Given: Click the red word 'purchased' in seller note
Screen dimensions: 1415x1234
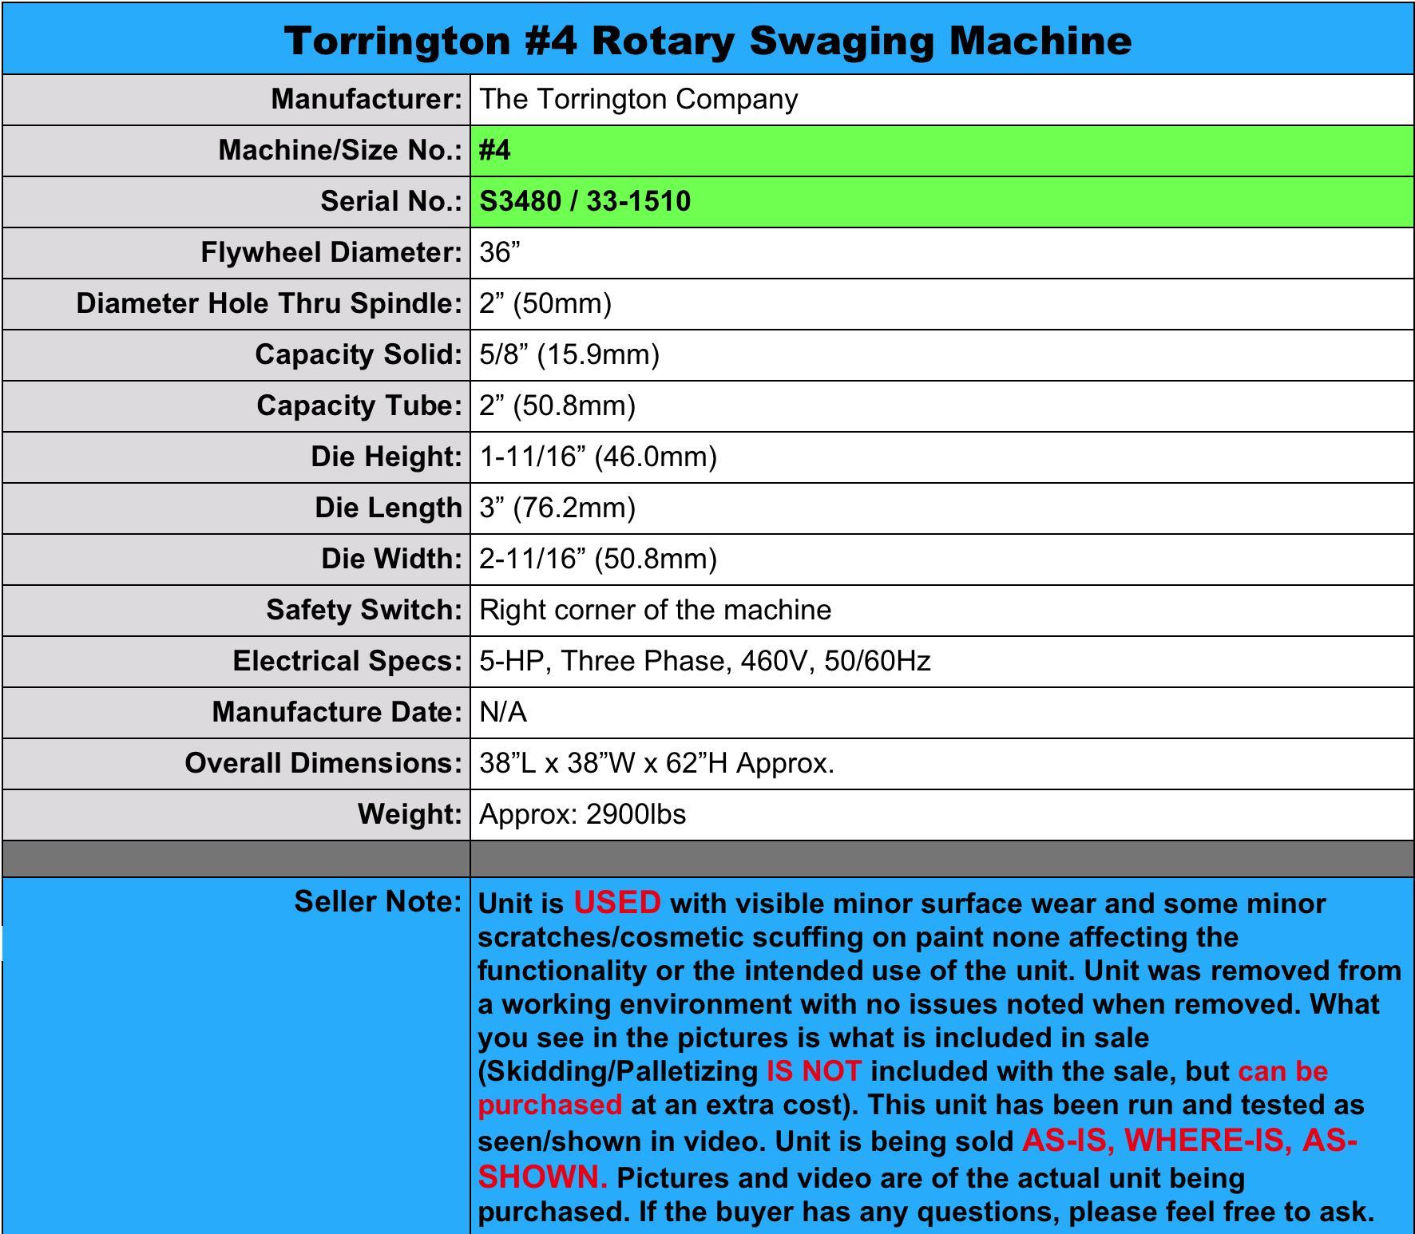Looking at the screenshot, I should [549, 1105].
